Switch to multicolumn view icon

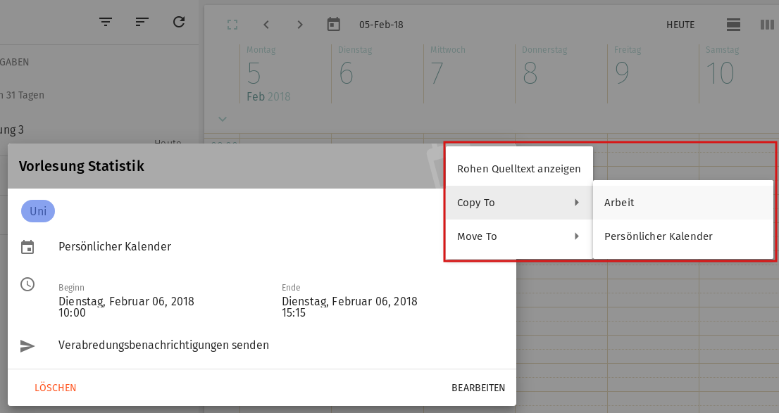click(x=767, y=25)
